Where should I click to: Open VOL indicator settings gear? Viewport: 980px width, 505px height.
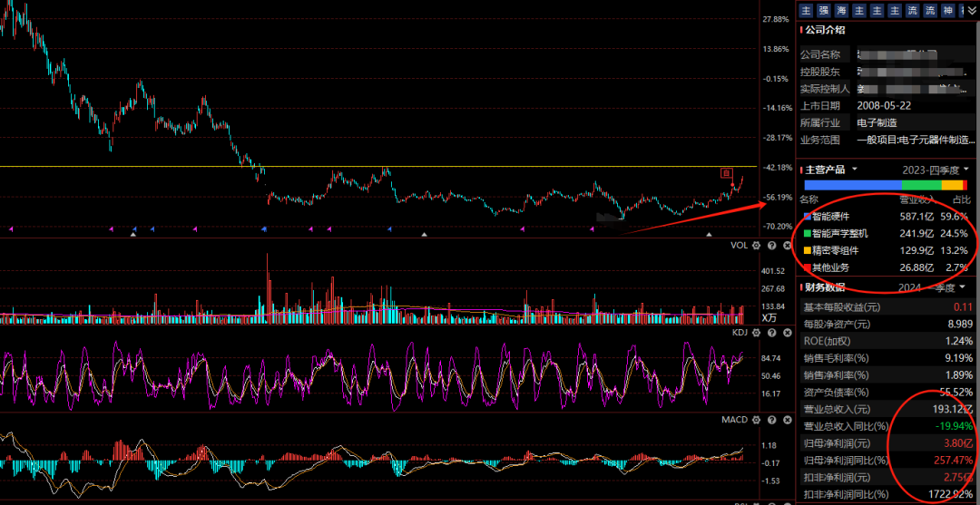click(x=757, y=246)
